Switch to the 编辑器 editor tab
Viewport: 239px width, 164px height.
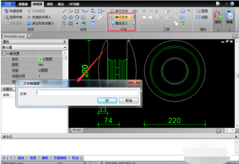coord(37,4)
